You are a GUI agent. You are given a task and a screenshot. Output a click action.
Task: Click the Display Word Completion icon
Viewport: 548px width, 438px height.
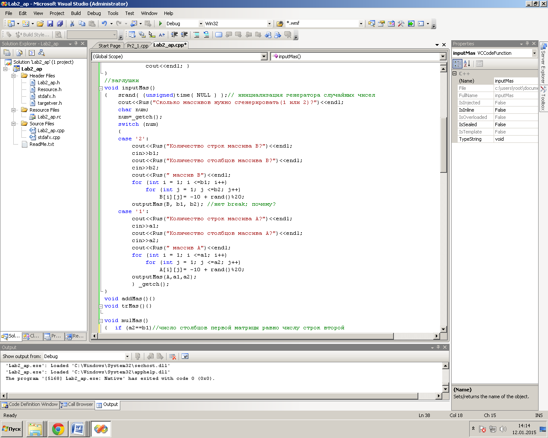162,35
